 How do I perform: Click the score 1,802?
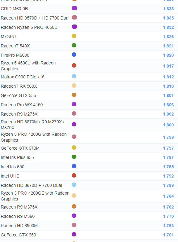coord(168,114)
